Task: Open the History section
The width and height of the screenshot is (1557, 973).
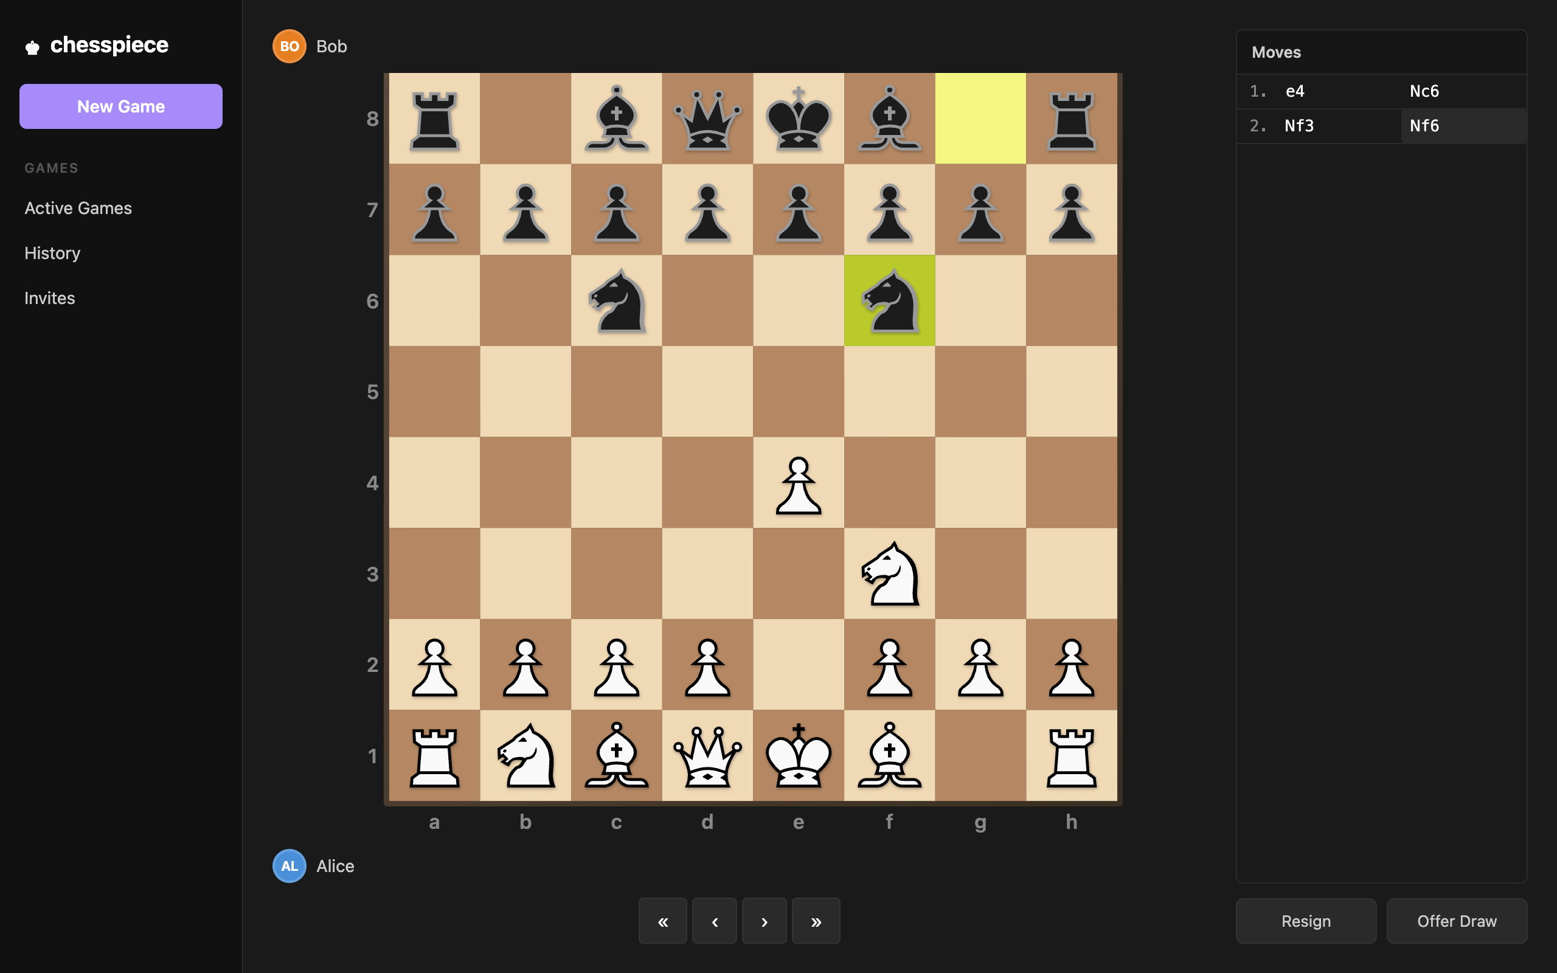Action: 52,252
